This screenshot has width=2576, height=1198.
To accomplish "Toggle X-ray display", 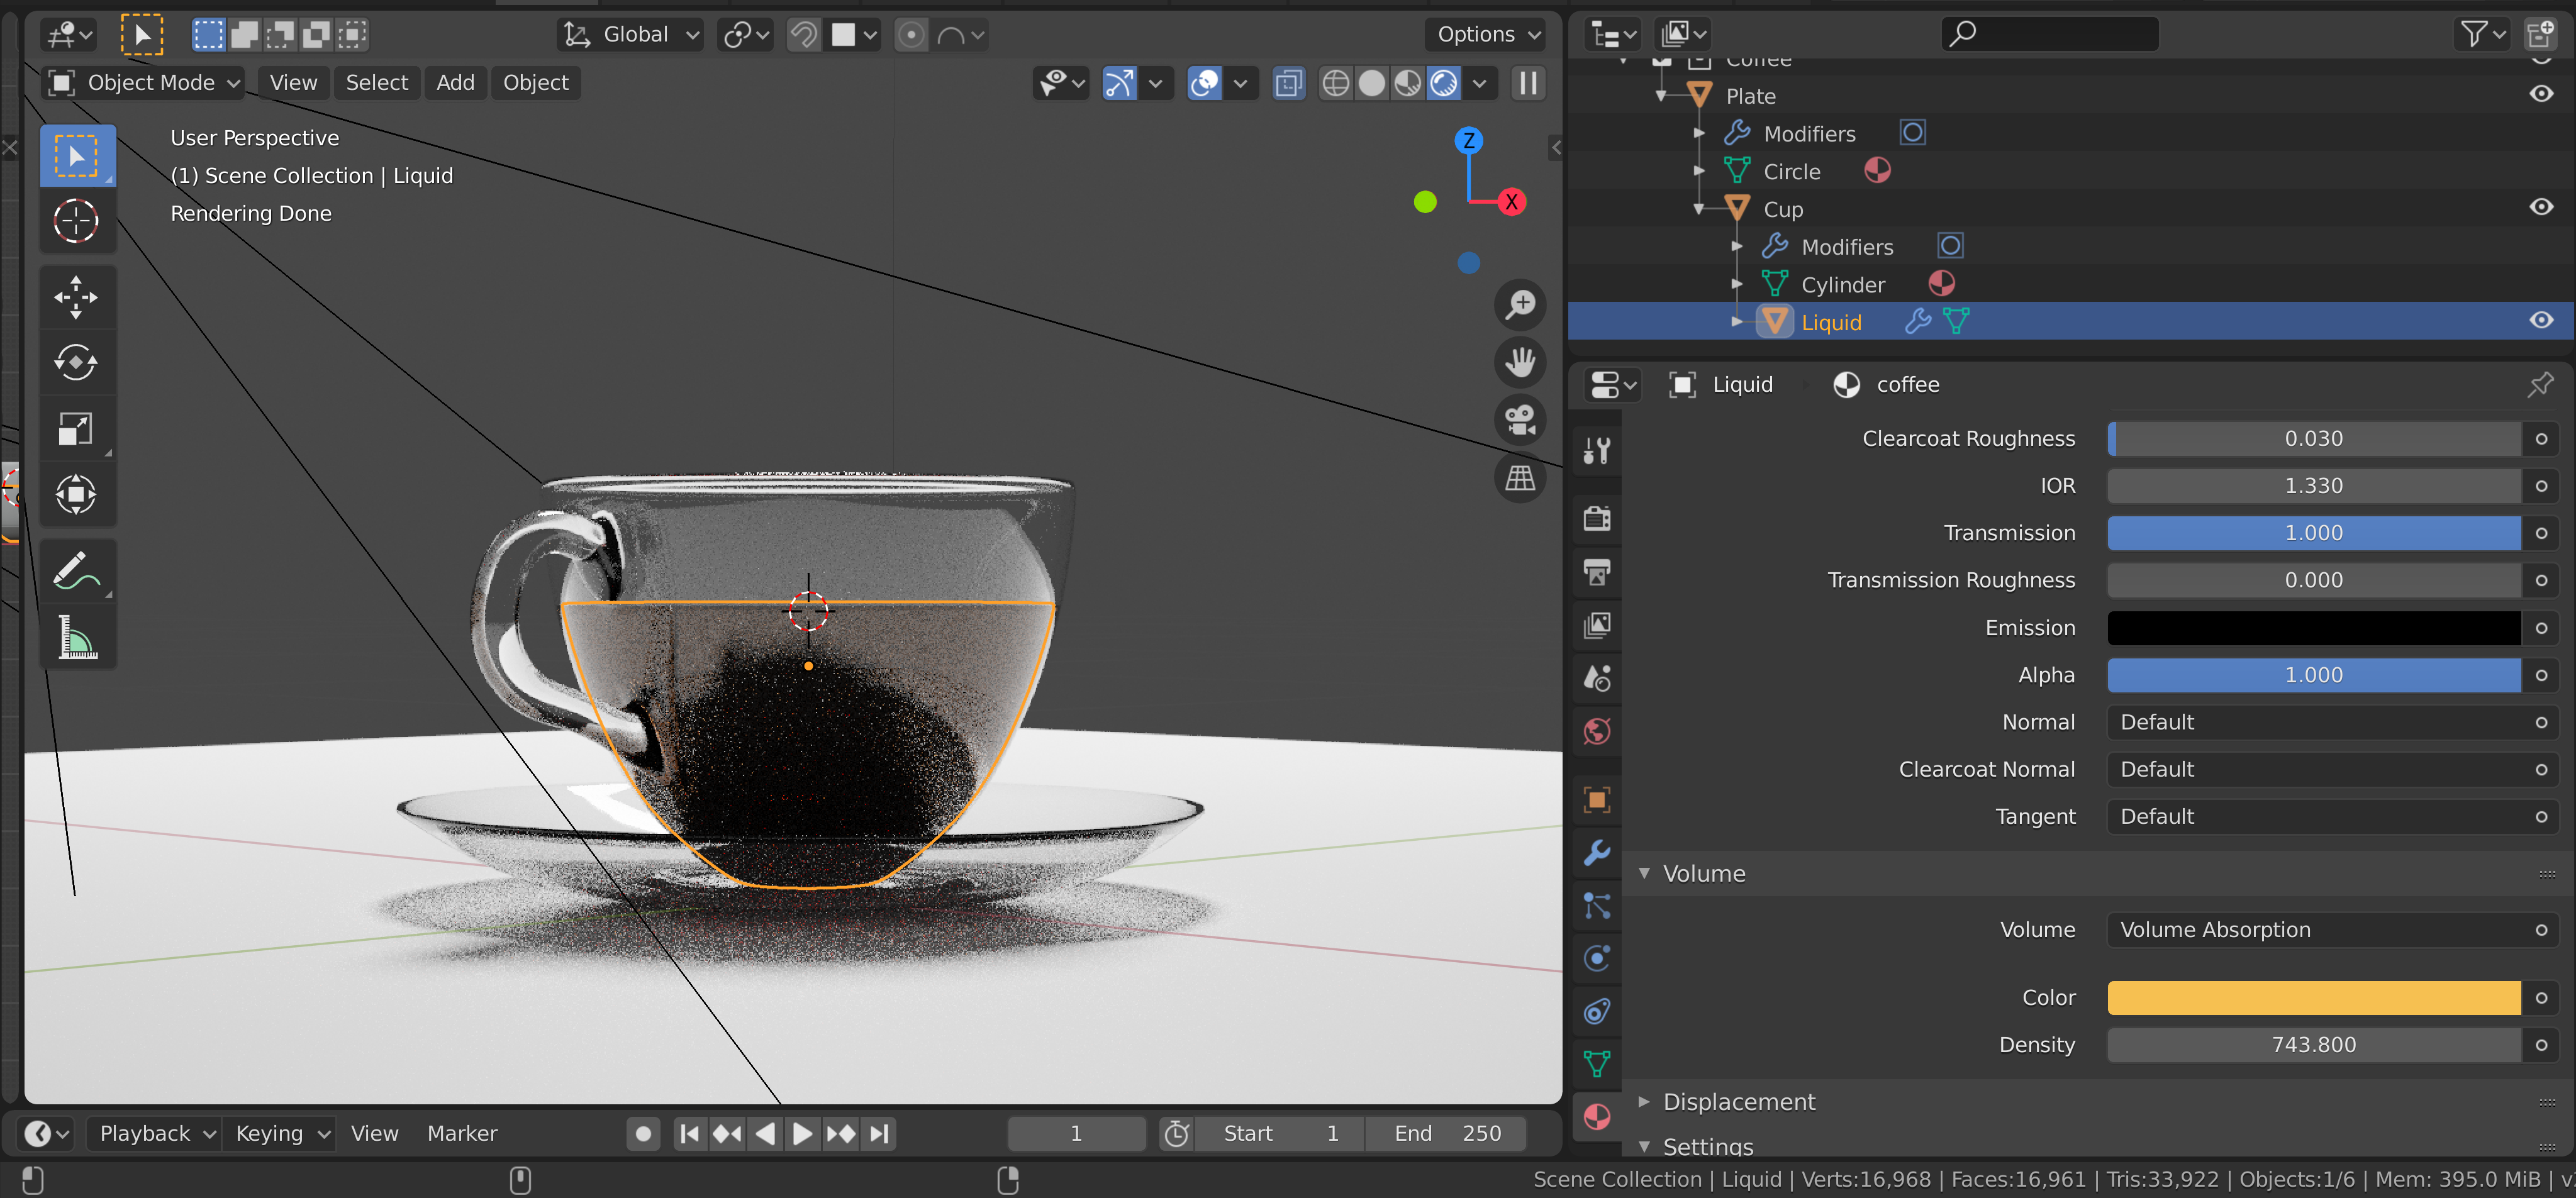I will pyautogui.click(x=1289, y=83).
